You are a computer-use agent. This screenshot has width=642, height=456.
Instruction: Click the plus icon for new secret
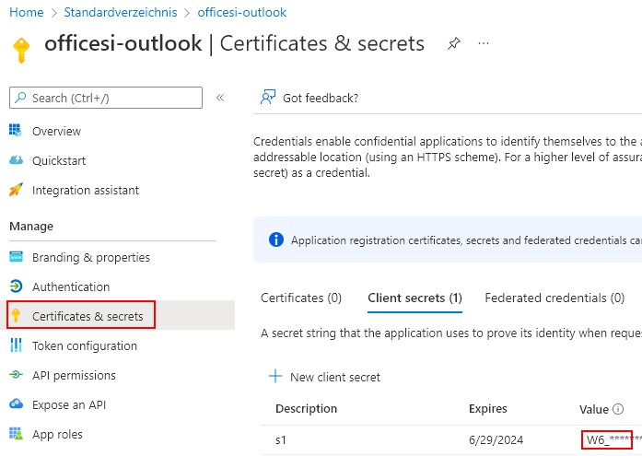coord(275,376)
